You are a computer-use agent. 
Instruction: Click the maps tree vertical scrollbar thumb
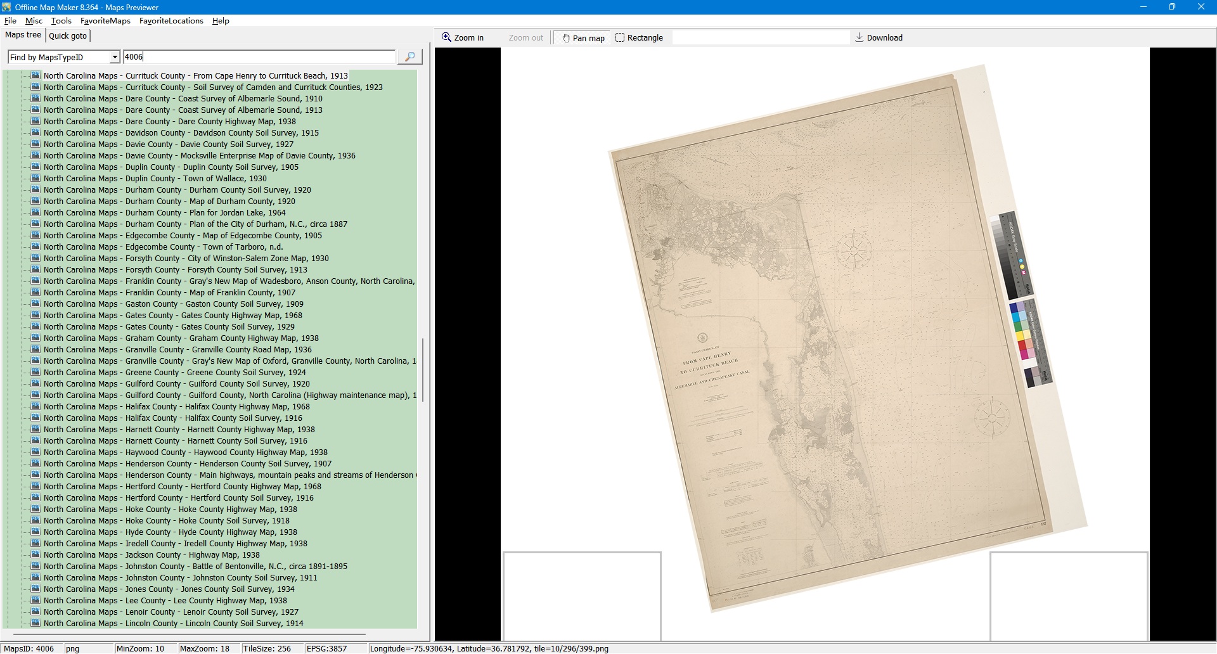click(x=423, y=369)
